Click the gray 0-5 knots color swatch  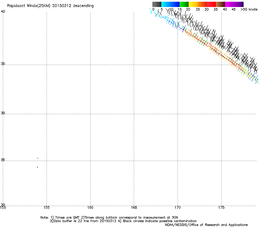(157, 4)
